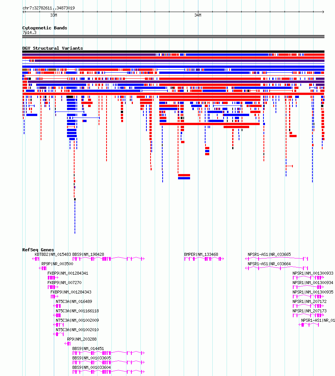This screenshot has height=376, width=335.
Task: Open the RP9|NM_203288 gene label
Action: pos(82,339)
